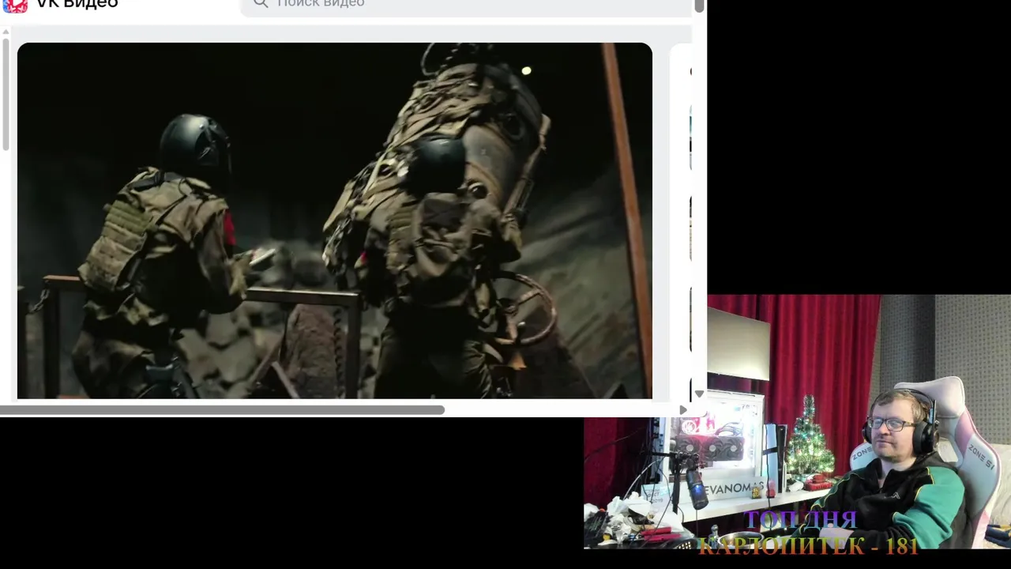This screenshot has height=569, width=1011.
Task: Click the video player with soldiers
Action: 335,220
